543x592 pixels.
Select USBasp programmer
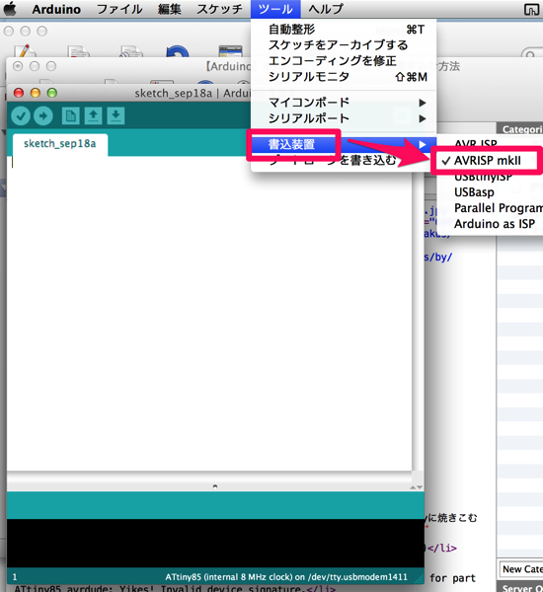(x=490, y=192)
